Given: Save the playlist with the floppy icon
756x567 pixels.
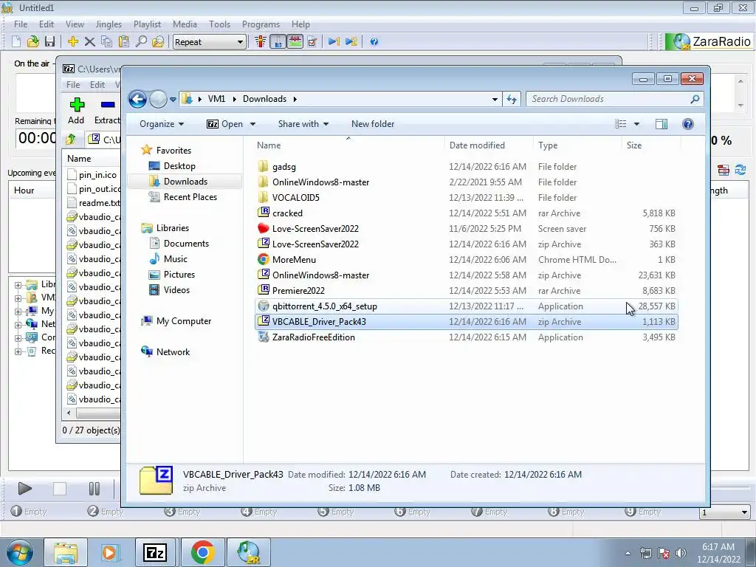Looking at the screenshot, I should (49, 42).
